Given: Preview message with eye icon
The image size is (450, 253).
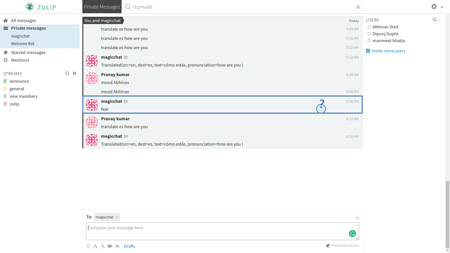Looking at the screenshot, I should tap(117, 246).
